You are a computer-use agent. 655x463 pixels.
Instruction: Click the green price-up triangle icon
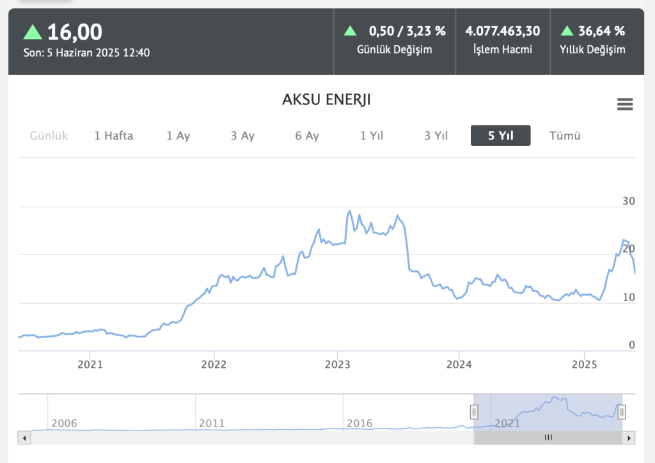(x=33, y=31)
